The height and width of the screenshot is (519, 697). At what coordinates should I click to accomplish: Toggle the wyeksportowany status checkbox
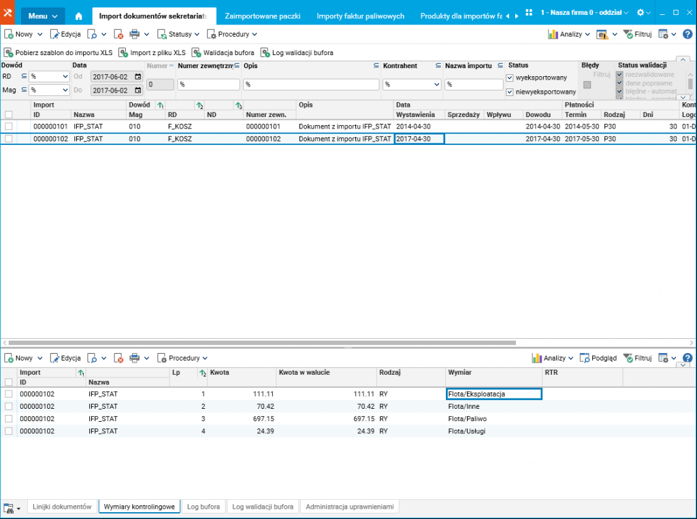pos(510,78)
